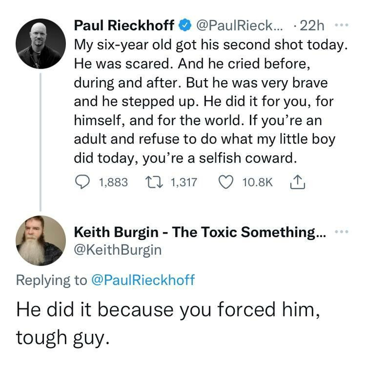
Task: Follow the @PaulRieckhoff link in Replying to
Action: [x=143, y=280]
